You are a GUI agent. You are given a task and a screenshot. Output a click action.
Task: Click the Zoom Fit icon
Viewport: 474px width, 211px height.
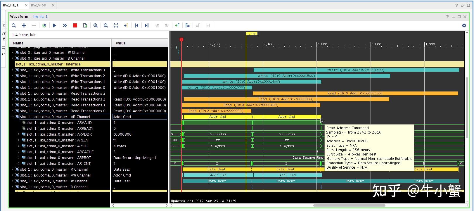pyautogui.click(x=116, y=26)
